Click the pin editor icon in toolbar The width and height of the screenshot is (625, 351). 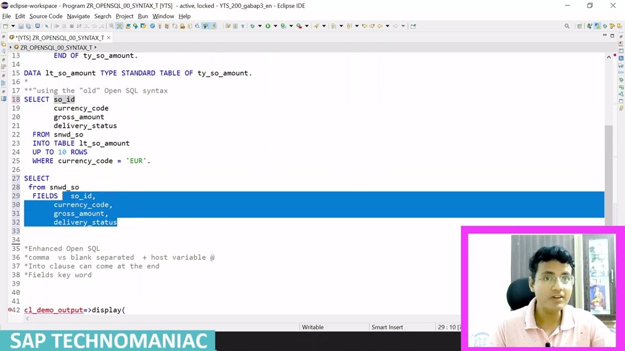click(413, 26)
